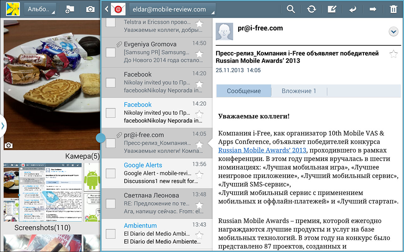Check the Evgeniya Gromova email box
The height and width of the screenshot is (252, 404).
tap(110, 52)
